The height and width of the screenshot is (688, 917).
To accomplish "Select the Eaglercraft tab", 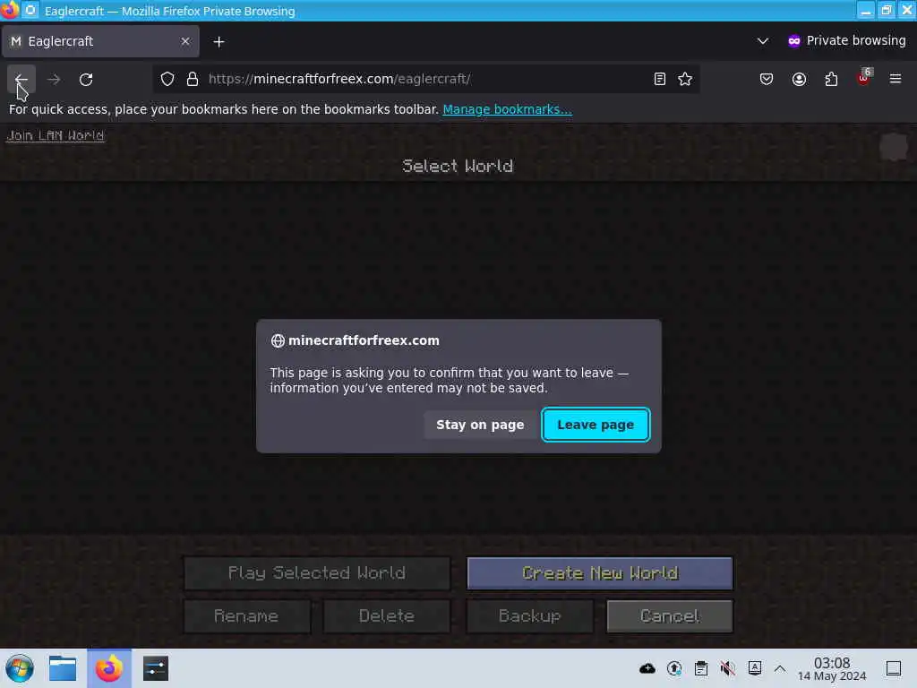I will (x=100, y=41).
